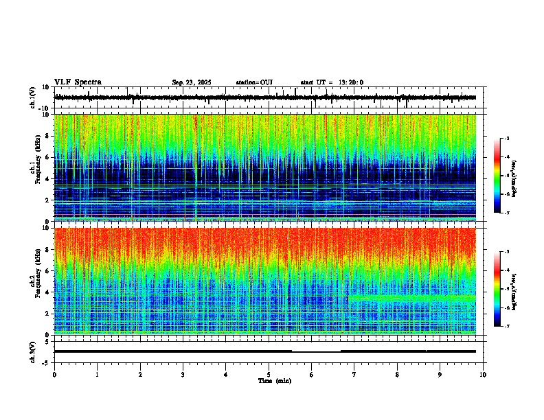
Task: Click the time axis tick label "9"
Action: 440,375
